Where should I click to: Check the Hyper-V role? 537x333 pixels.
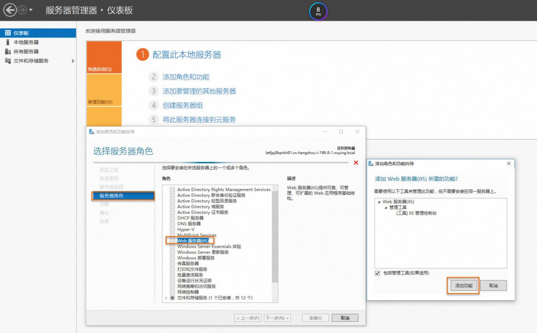172,229
